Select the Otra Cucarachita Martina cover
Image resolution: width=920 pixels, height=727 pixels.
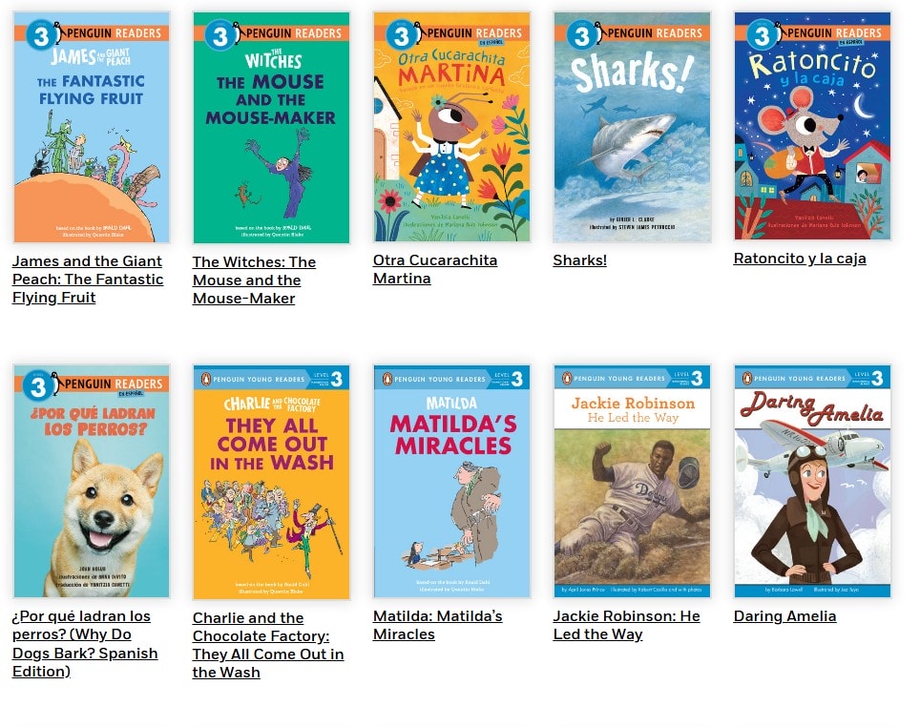pyautogui.click(x=451, y=127)
